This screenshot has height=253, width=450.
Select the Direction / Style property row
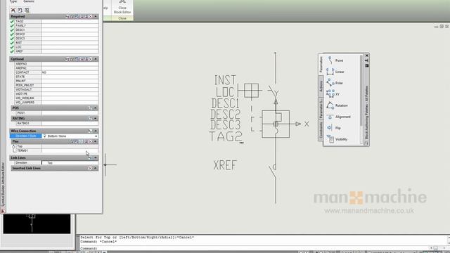pyautogui.click(x=25, y=136)
